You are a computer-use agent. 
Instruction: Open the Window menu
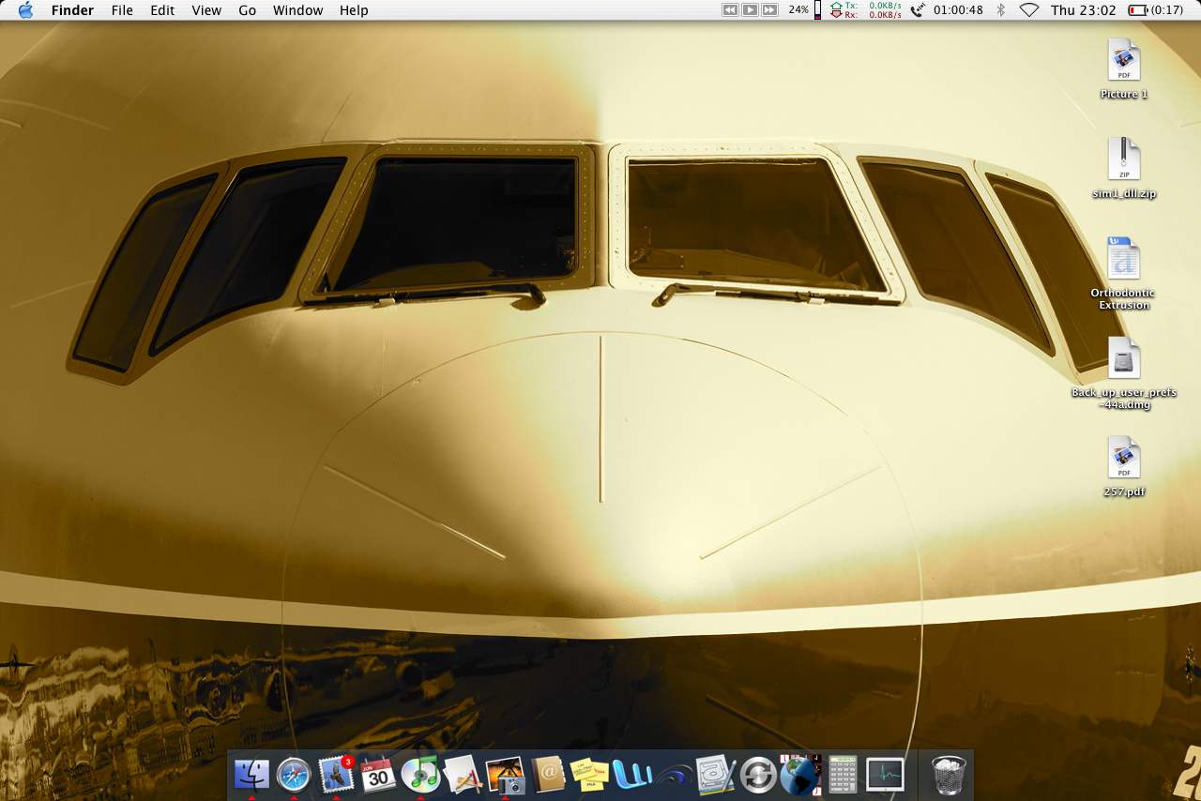coord(297,10)
